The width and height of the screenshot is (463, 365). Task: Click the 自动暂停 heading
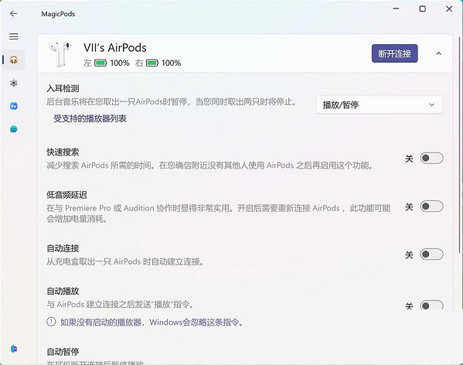coord(63,352)
